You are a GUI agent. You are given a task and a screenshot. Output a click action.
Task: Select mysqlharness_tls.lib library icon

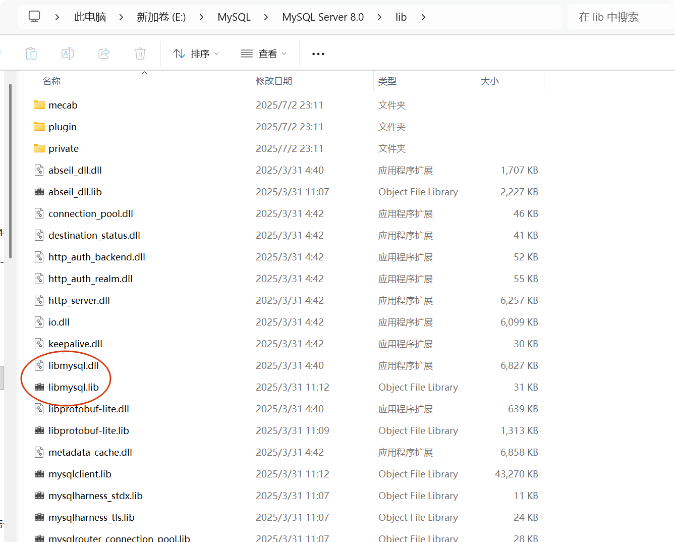(x=39, y=517)
